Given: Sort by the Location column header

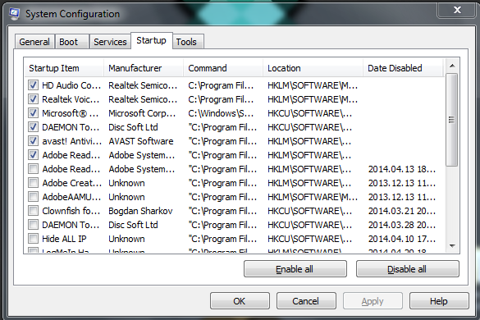Looking at the screenshot, I should (313, 68).
